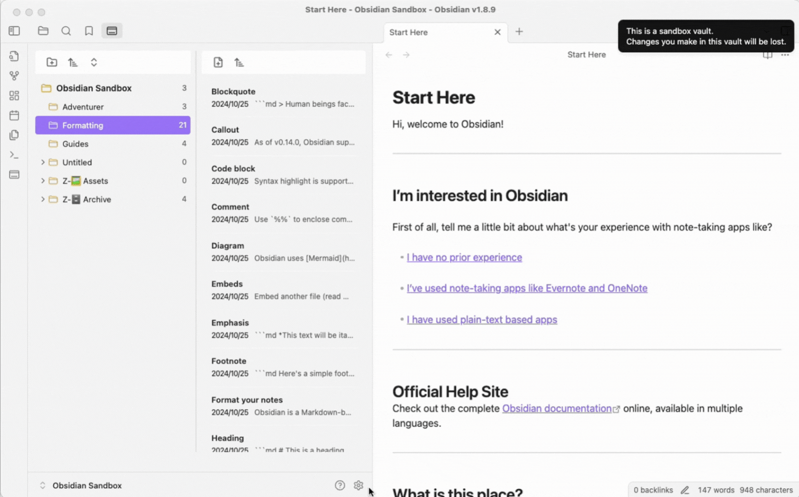Create a new folder in navigator
Image resolution: width=799 pixels, height=497 pixels.
click(x=52, y=62)
